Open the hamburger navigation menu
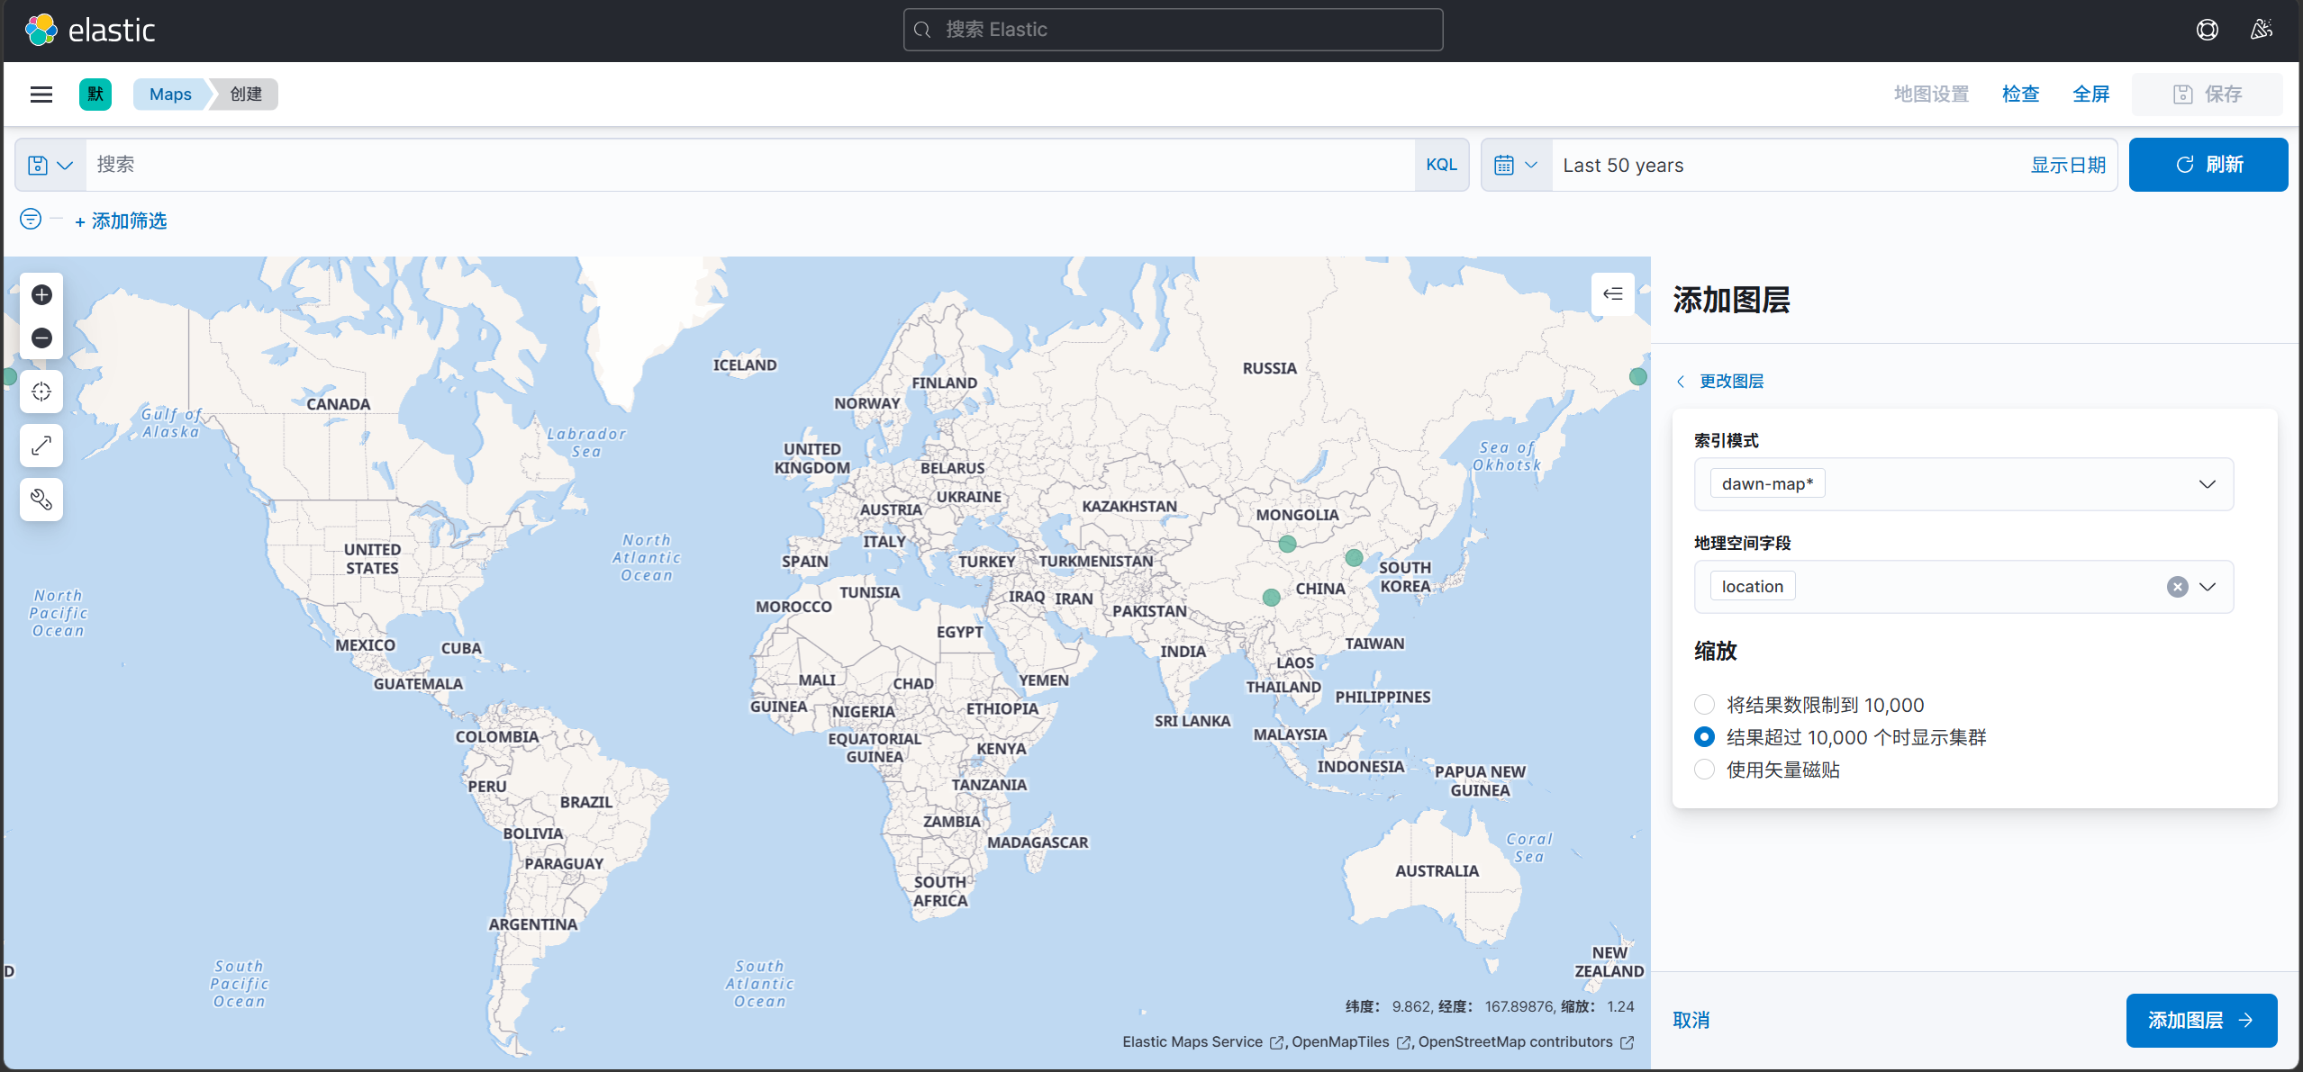Screen dimensions: 2303x1072 (x=41, y=95)
